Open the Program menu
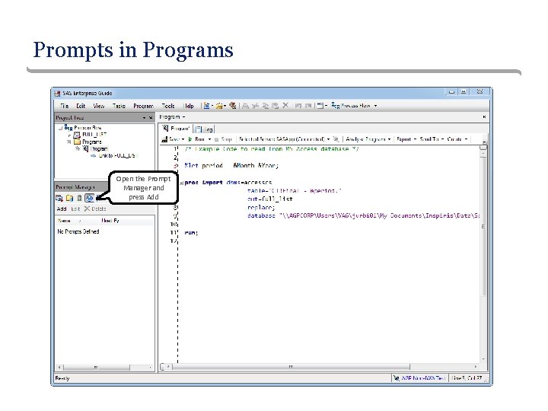Image resolution: width=548 pixels, height=411 pixels. (x=143, y=106)
